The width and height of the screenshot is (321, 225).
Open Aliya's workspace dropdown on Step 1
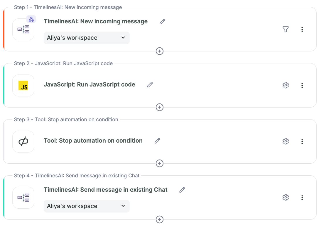[87, 38]
